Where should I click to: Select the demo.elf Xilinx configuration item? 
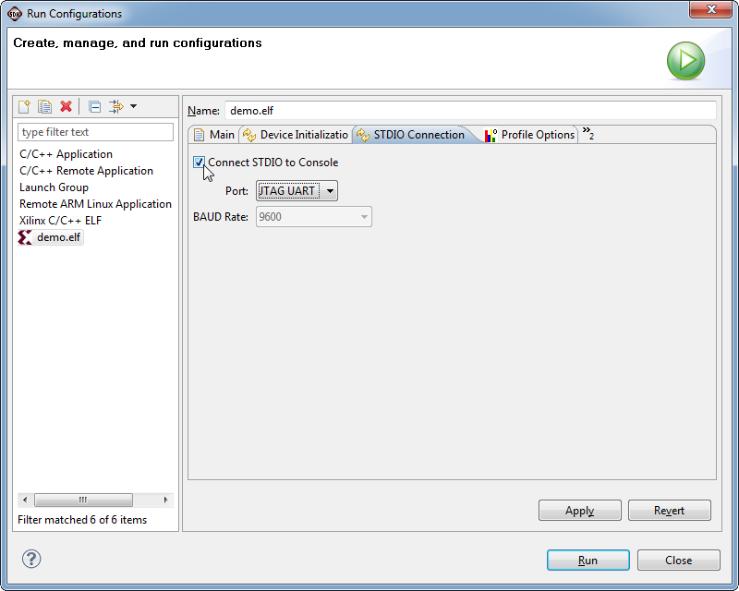51,237
